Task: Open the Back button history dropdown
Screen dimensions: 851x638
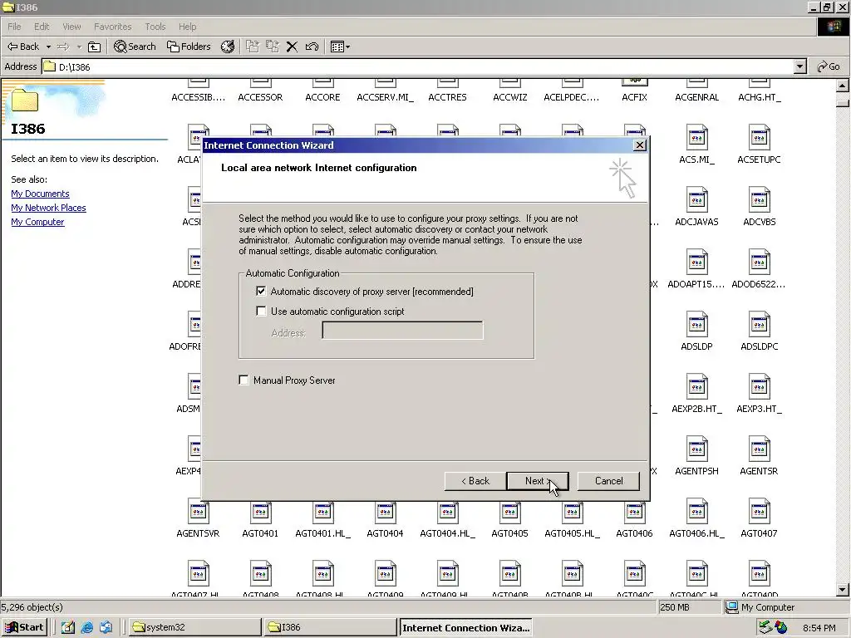Action: 47,47
